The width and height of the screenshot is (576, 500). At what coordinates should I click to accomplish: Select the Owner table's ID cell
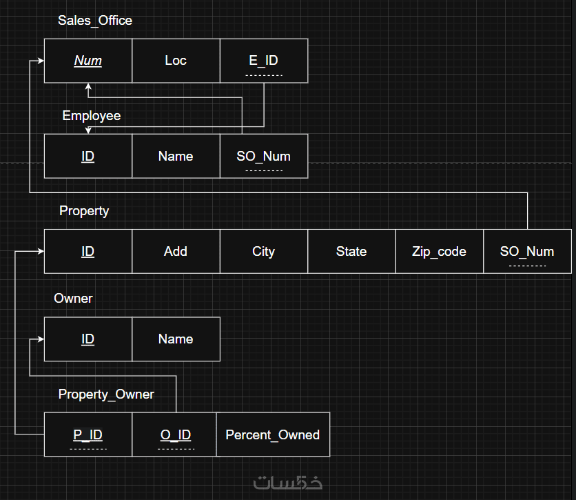point(88,339)
